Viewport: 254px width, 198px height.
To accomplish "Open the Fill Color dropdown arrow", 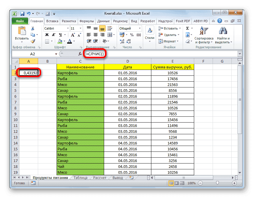I will tap(64, 41).
